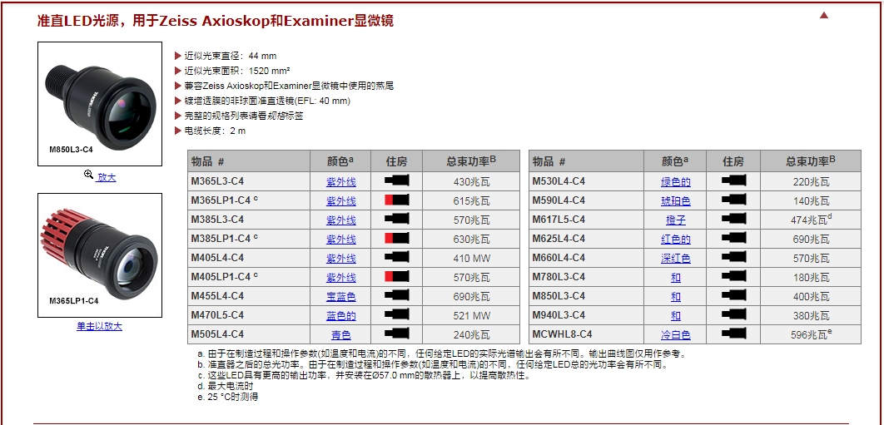The image size is (884, 425).
Task: Open 紫外线 color link for M405L4-C4
Action: point(341,259)
